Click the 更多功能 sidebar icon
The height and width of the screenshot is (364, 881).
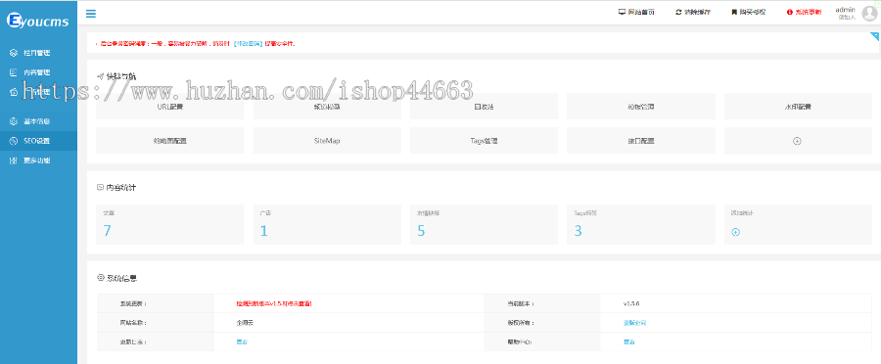click(14, 160)
